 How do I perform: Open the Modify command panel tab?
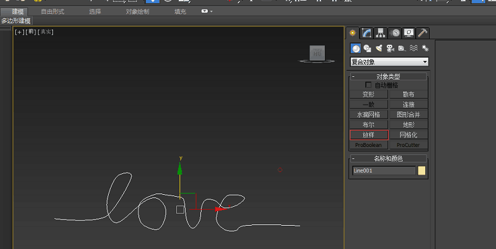pos(366,33)
